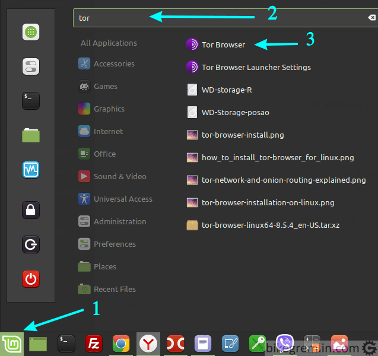Viewport: 378px width, 356px height.
Task: Open Tor Browser Launcher Settings
Action: (x=249, y=67)
